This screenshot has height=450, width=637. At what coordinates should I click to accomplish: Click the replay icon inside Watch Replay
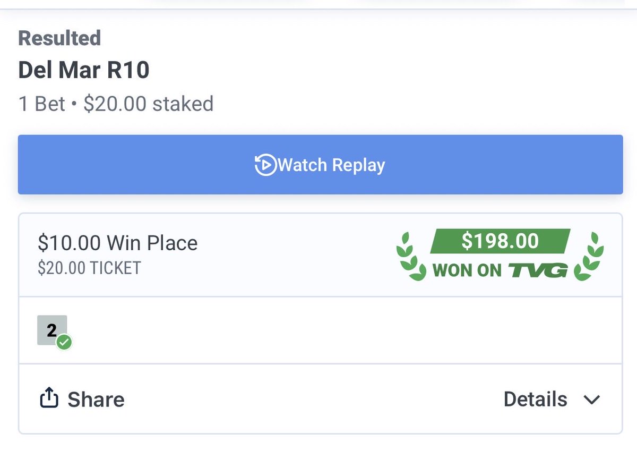[265, 165]
